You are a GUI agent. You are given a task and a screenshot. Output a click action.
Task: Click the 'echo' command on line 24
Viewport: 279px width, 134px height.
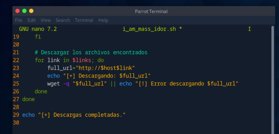click(54, 76)
